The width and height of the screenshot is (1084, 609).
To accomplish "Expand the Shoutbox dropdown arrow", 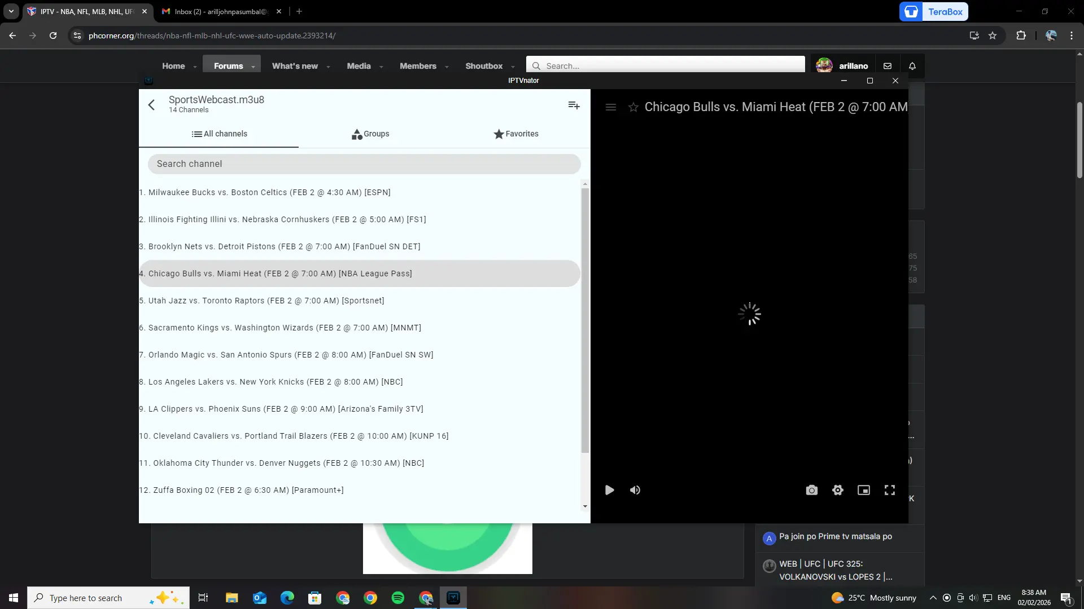I will pos(513,67).
